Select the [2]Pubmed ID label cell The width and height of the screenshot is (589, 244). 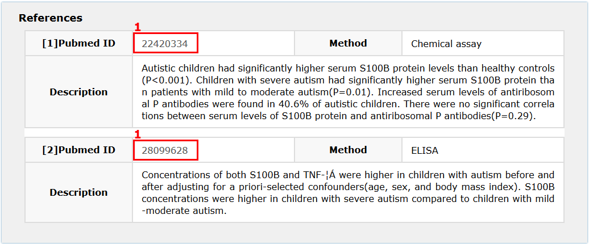[x=78, y=150]
